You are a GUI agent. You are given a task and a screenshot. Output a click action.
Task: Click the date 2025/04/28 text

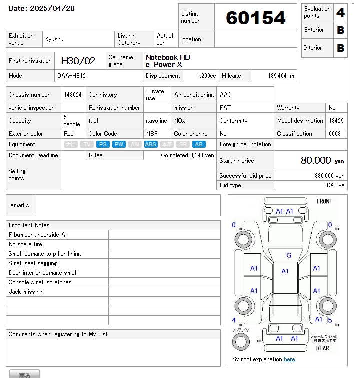pyautogui.click(x=52, y=8)
